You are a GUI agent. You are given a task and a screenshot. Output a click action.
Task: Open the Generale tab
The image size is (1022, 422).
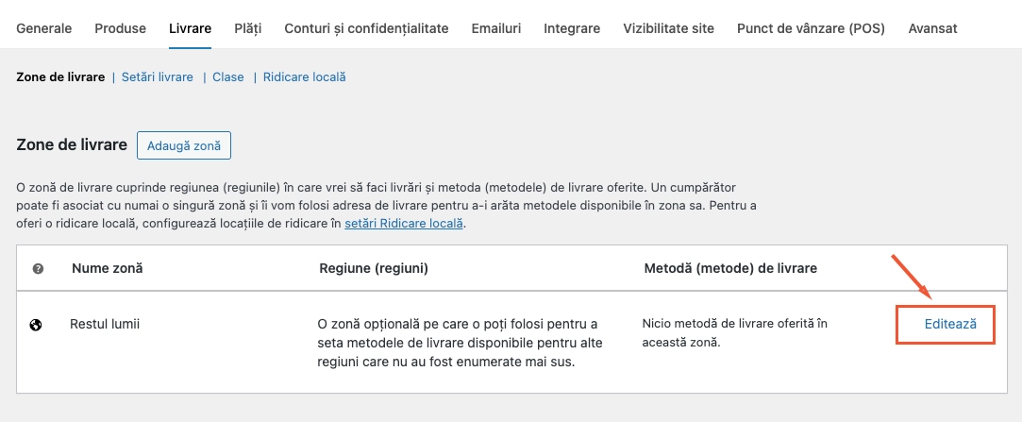pos(43,28)
